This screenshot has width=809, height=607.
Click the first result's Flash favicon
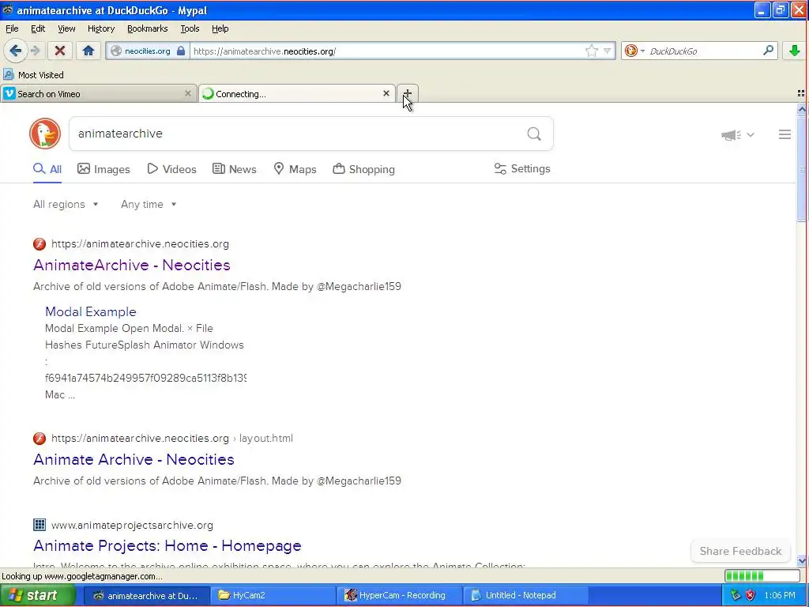pyautogui.click(x=40, y=243)
